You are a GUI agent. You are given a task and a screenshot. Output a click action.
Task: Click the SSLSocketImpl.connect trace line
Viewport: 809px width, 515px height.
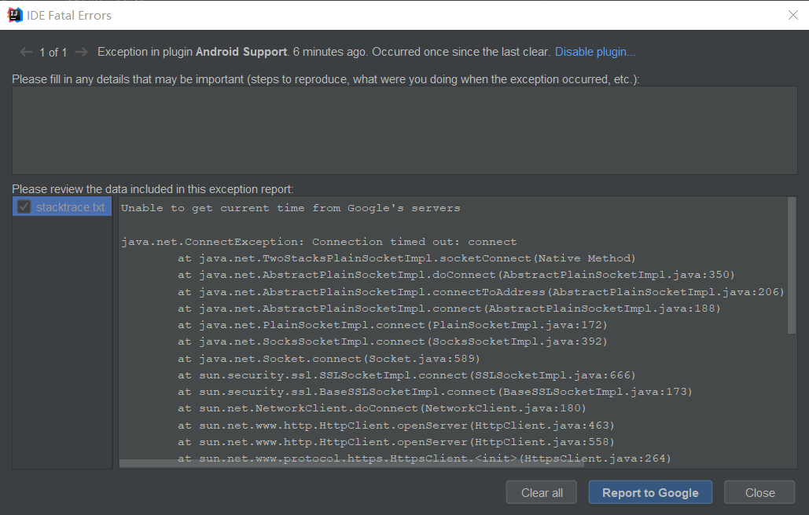click(x=406, y=375)
